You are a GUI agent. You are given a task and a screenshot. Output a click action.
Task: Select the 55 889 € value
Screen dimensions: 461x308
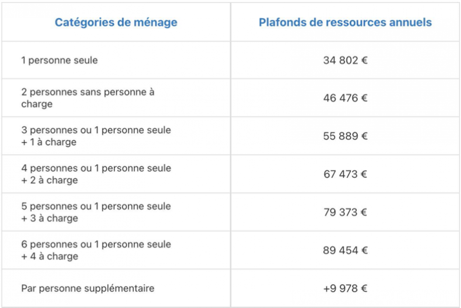[x=345, y=136]
